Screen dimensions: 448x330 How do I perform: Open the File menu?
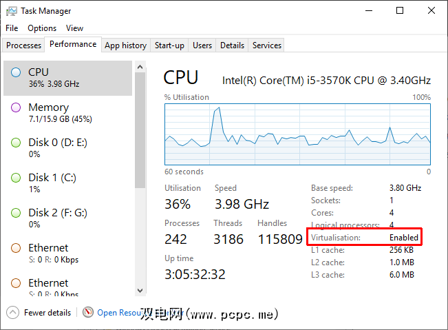[12, 28]
